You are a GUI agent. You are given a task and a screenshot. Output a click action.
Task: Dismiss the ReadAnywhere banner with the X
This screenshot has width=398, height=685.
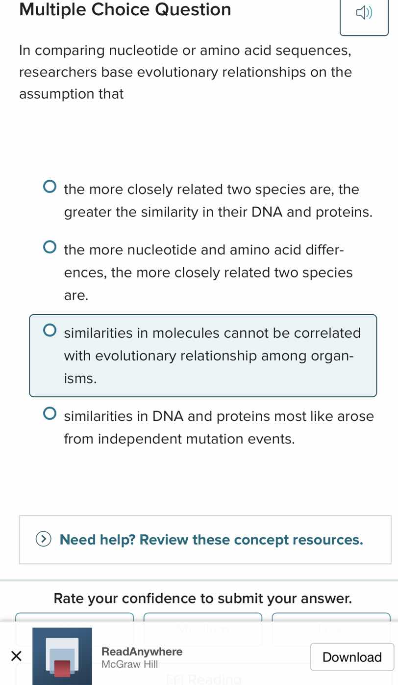point(16,655)
